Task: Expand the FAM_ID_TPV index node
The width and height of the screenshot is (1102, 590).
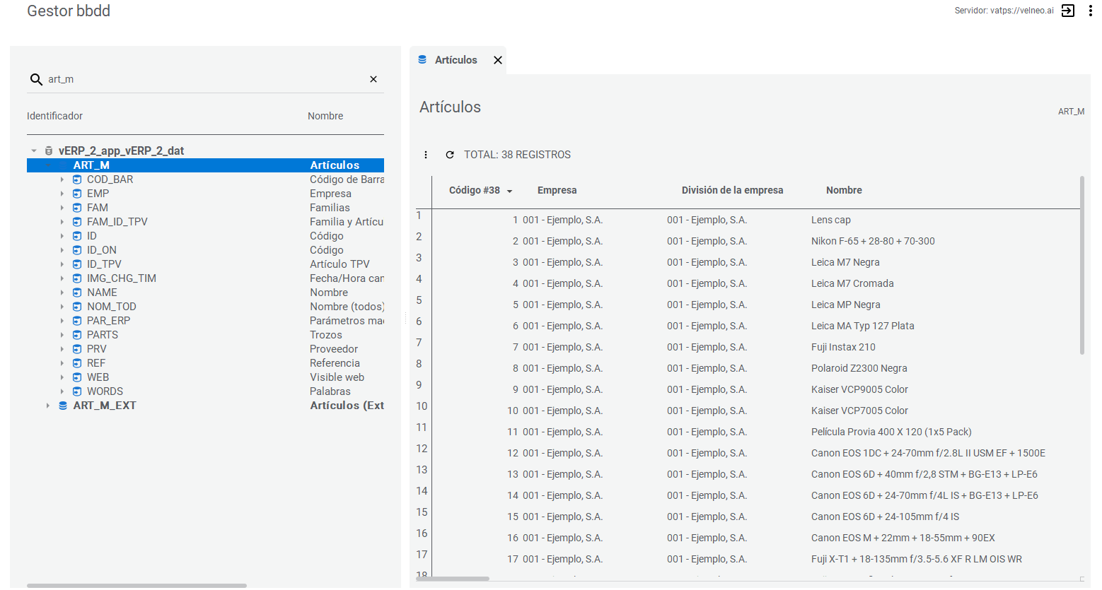Action: pyautogui.click(x=62, y=222)
